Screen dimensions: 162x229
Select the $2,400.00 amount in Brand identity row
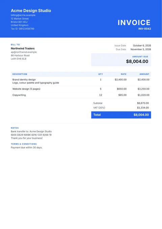tap(143, 79)
